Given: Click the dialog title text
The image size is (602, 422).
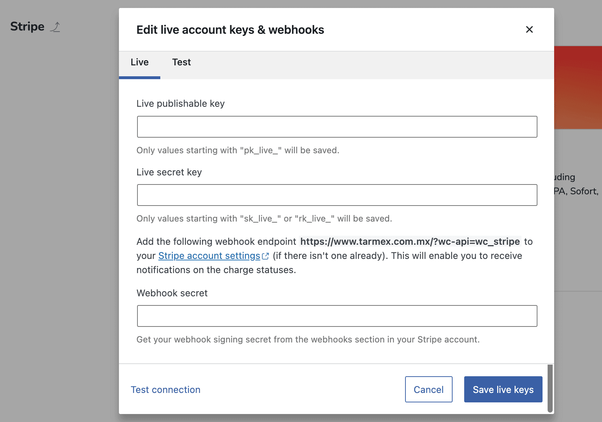Looking at the screenshot, I should coord(230,30).
